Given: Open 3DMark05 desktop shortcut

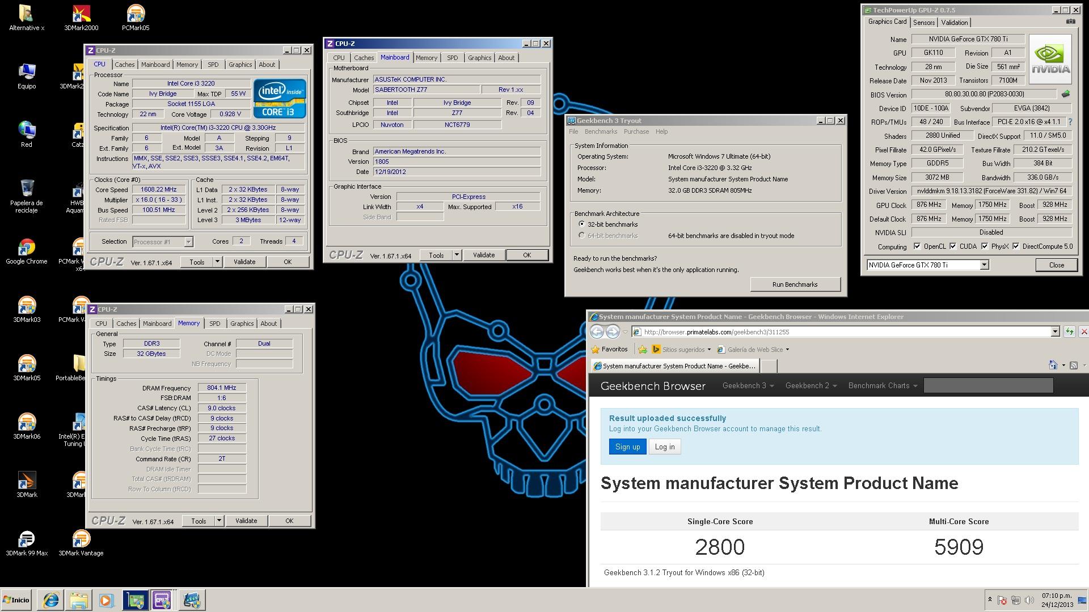Looking at the screenshot, I should [x=27, y=368].
